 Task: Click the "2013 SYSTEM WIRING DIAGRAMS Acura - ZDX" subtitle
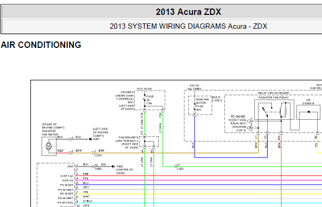click(188, 26)
